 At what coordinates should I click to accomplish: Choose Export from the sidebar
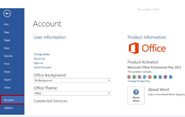8,80
